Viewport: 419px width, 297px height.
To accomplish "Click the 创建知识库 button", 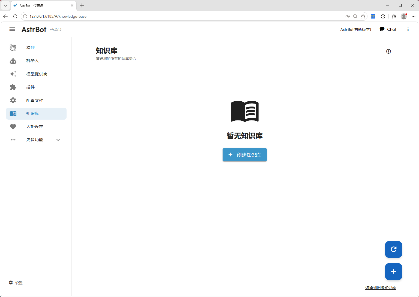I will (245, 155).
